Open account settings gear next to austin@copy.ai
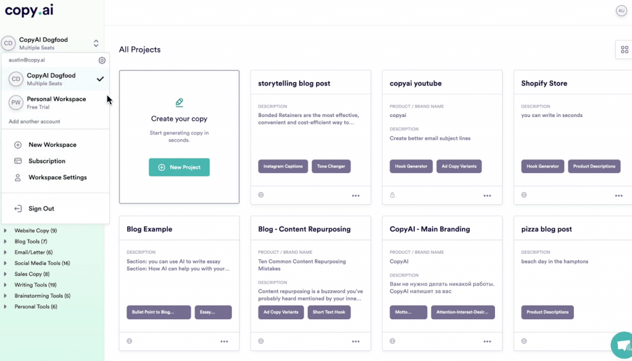This screenshot has width=632, height=361. 102,60
